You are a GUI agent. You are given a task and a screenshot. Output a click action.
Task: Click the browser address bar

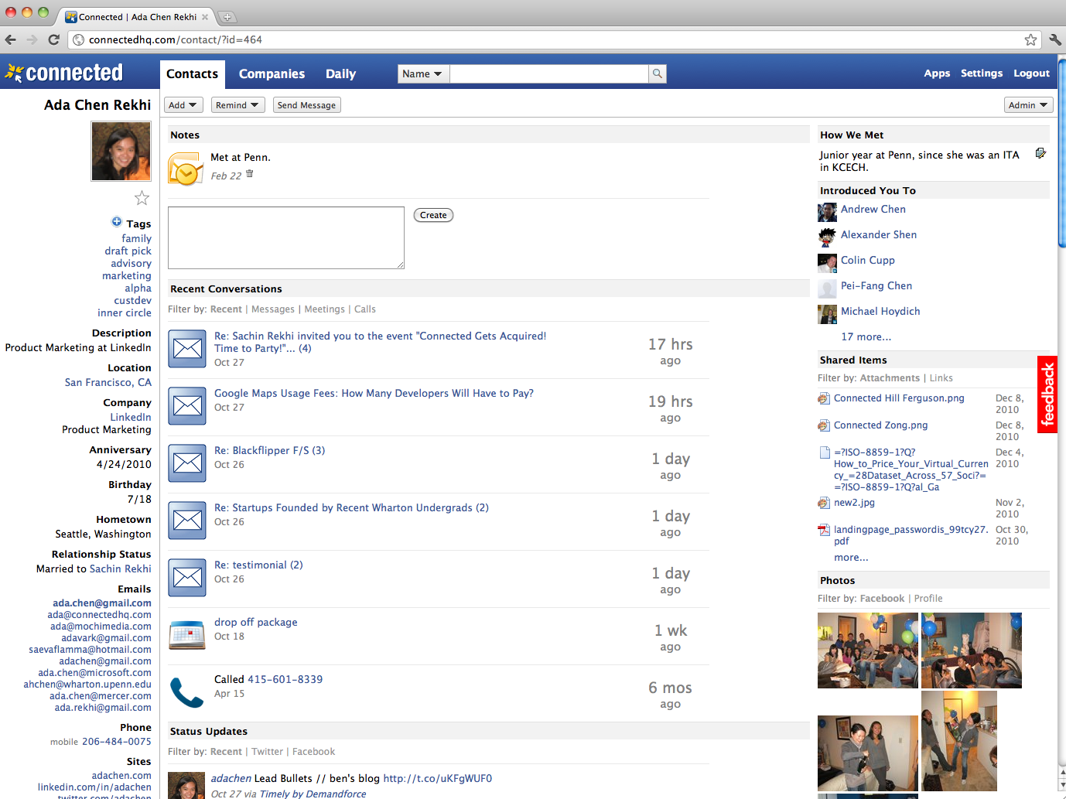553,39
